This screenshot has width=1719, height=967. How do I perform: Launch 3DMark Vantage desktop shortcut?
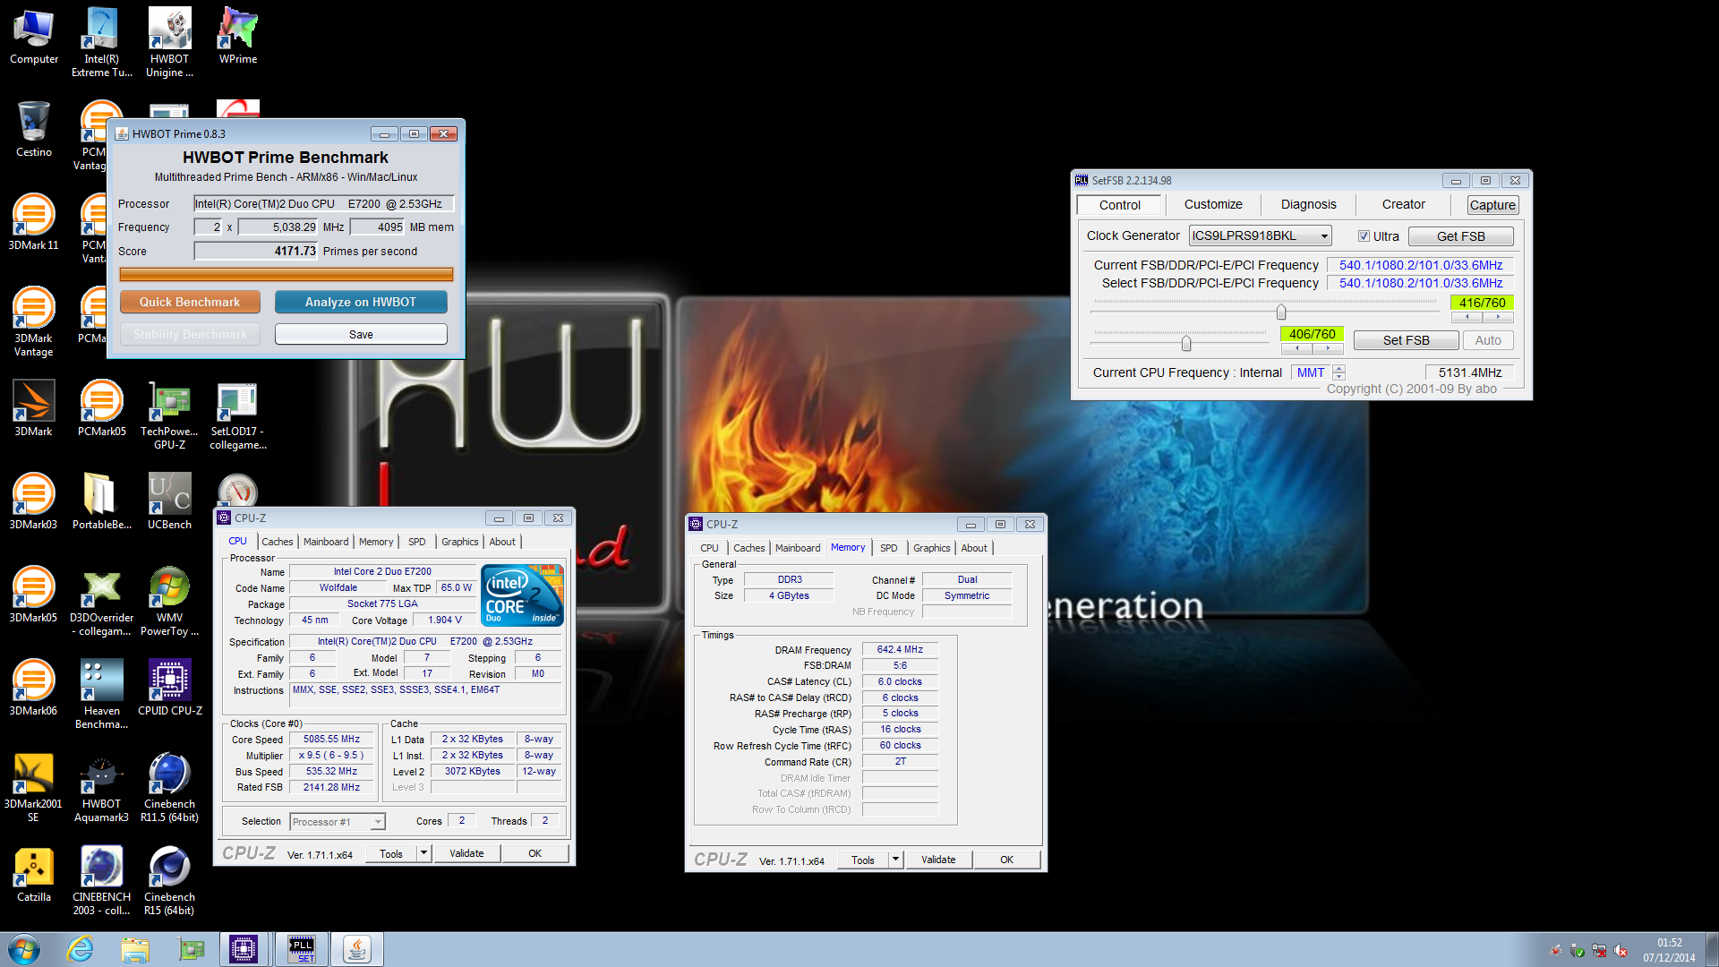34,322
